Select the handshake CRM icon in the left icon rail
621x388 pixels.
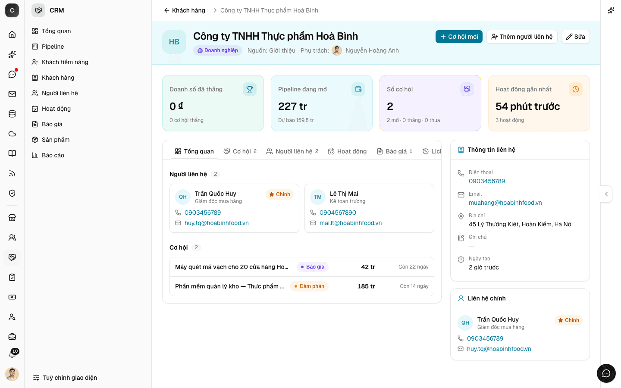[12, 257]
